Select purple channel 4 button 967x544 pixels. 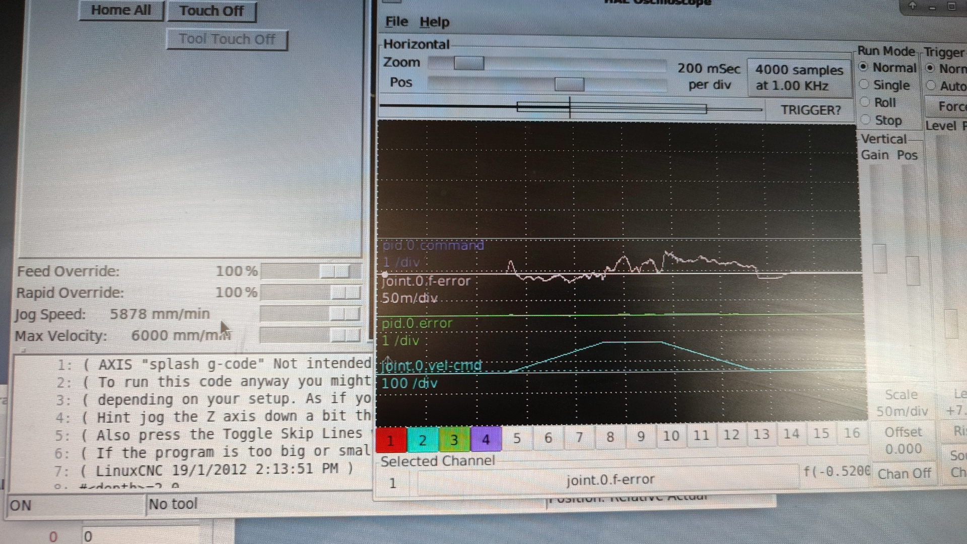pos(486,439)
